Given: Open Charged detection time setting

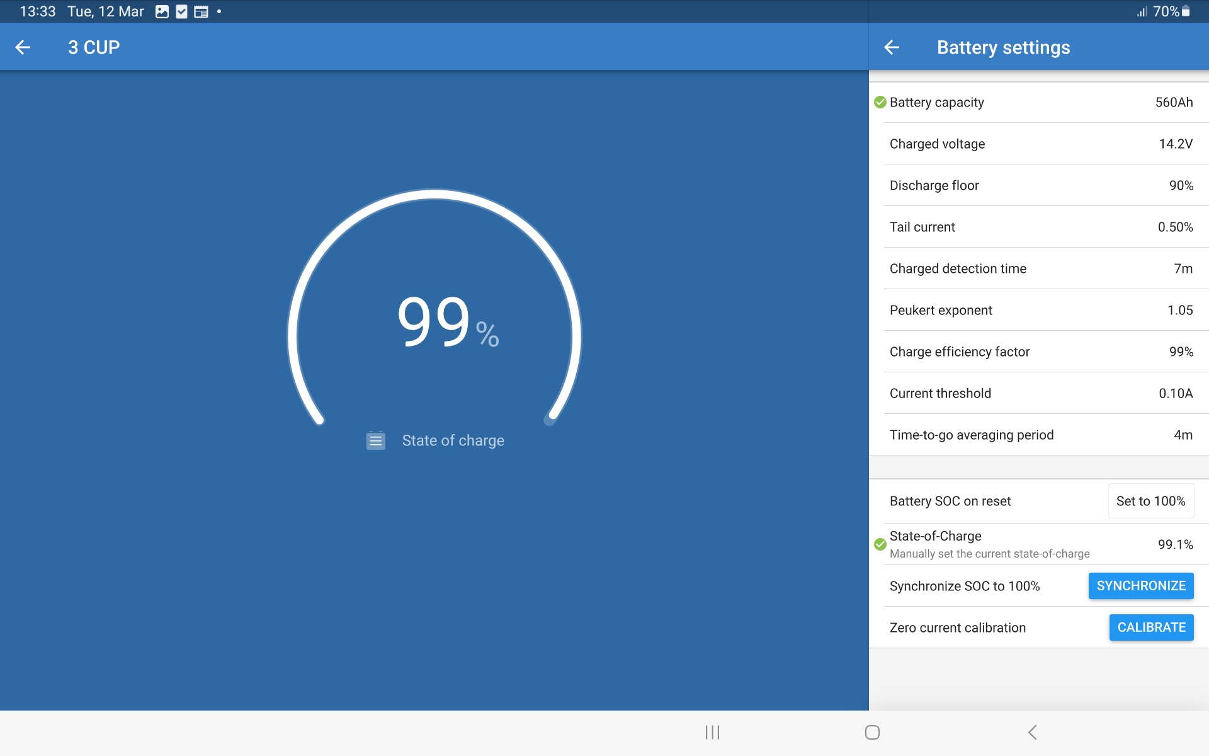Looking at the screenshot, I should pyautogui.click(x=1040, y=269).
